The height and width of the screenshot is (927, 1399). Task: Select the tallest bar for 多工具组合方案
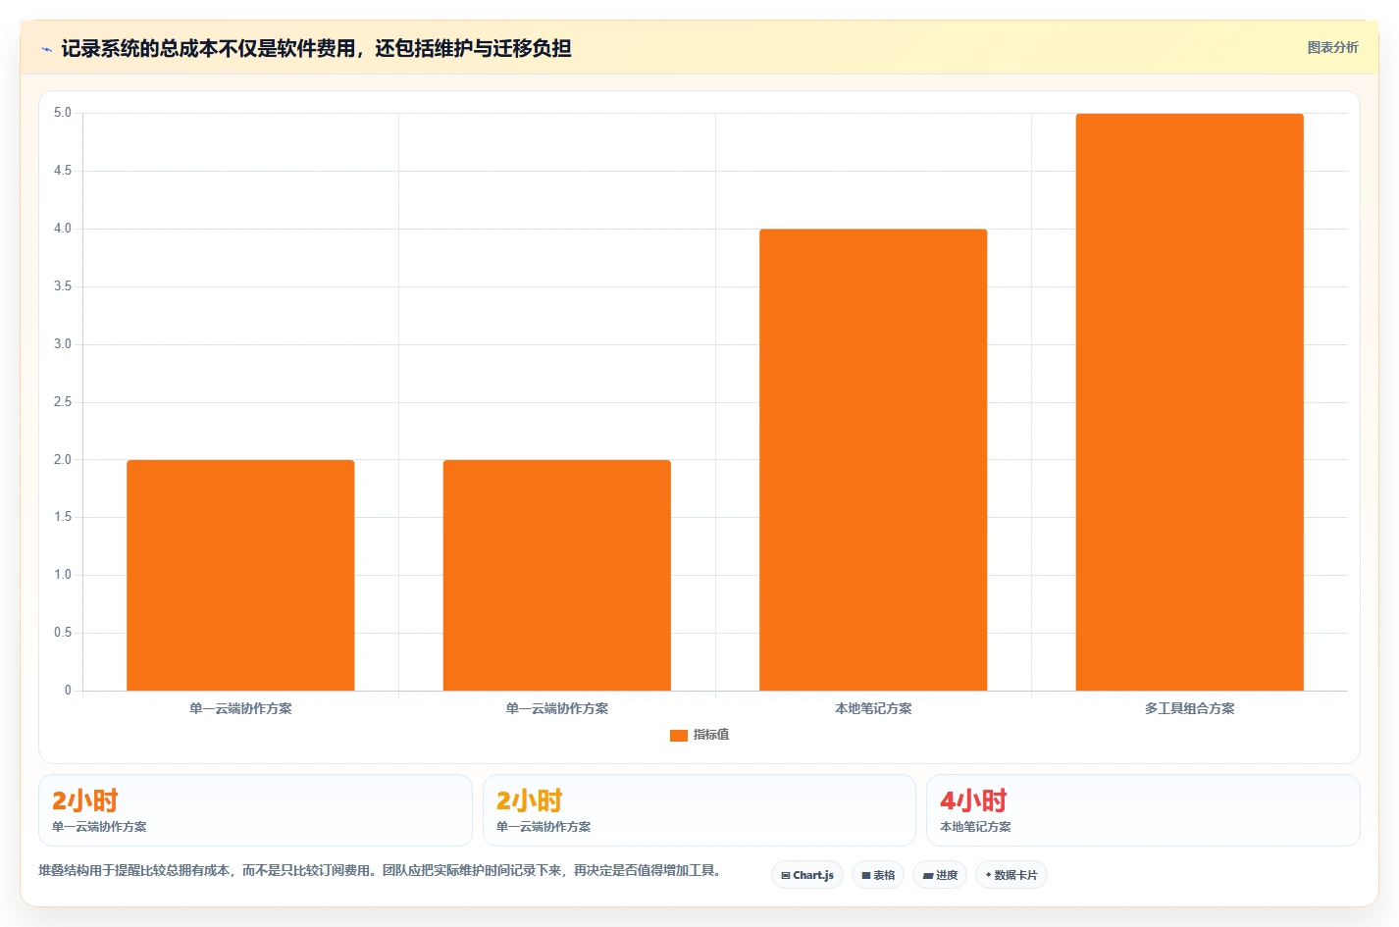1189,402
